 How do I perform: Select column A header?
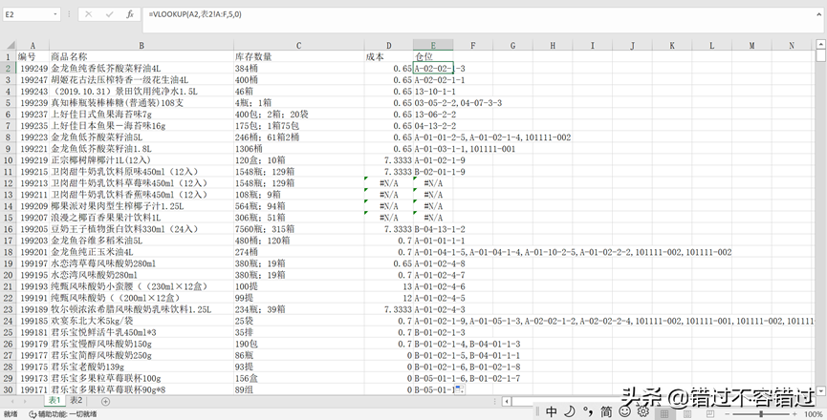33,46
